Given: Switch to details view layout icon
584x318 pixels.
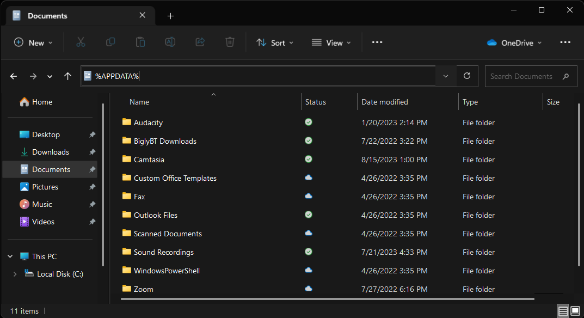Looking at the screenshot, I should 563,311.
